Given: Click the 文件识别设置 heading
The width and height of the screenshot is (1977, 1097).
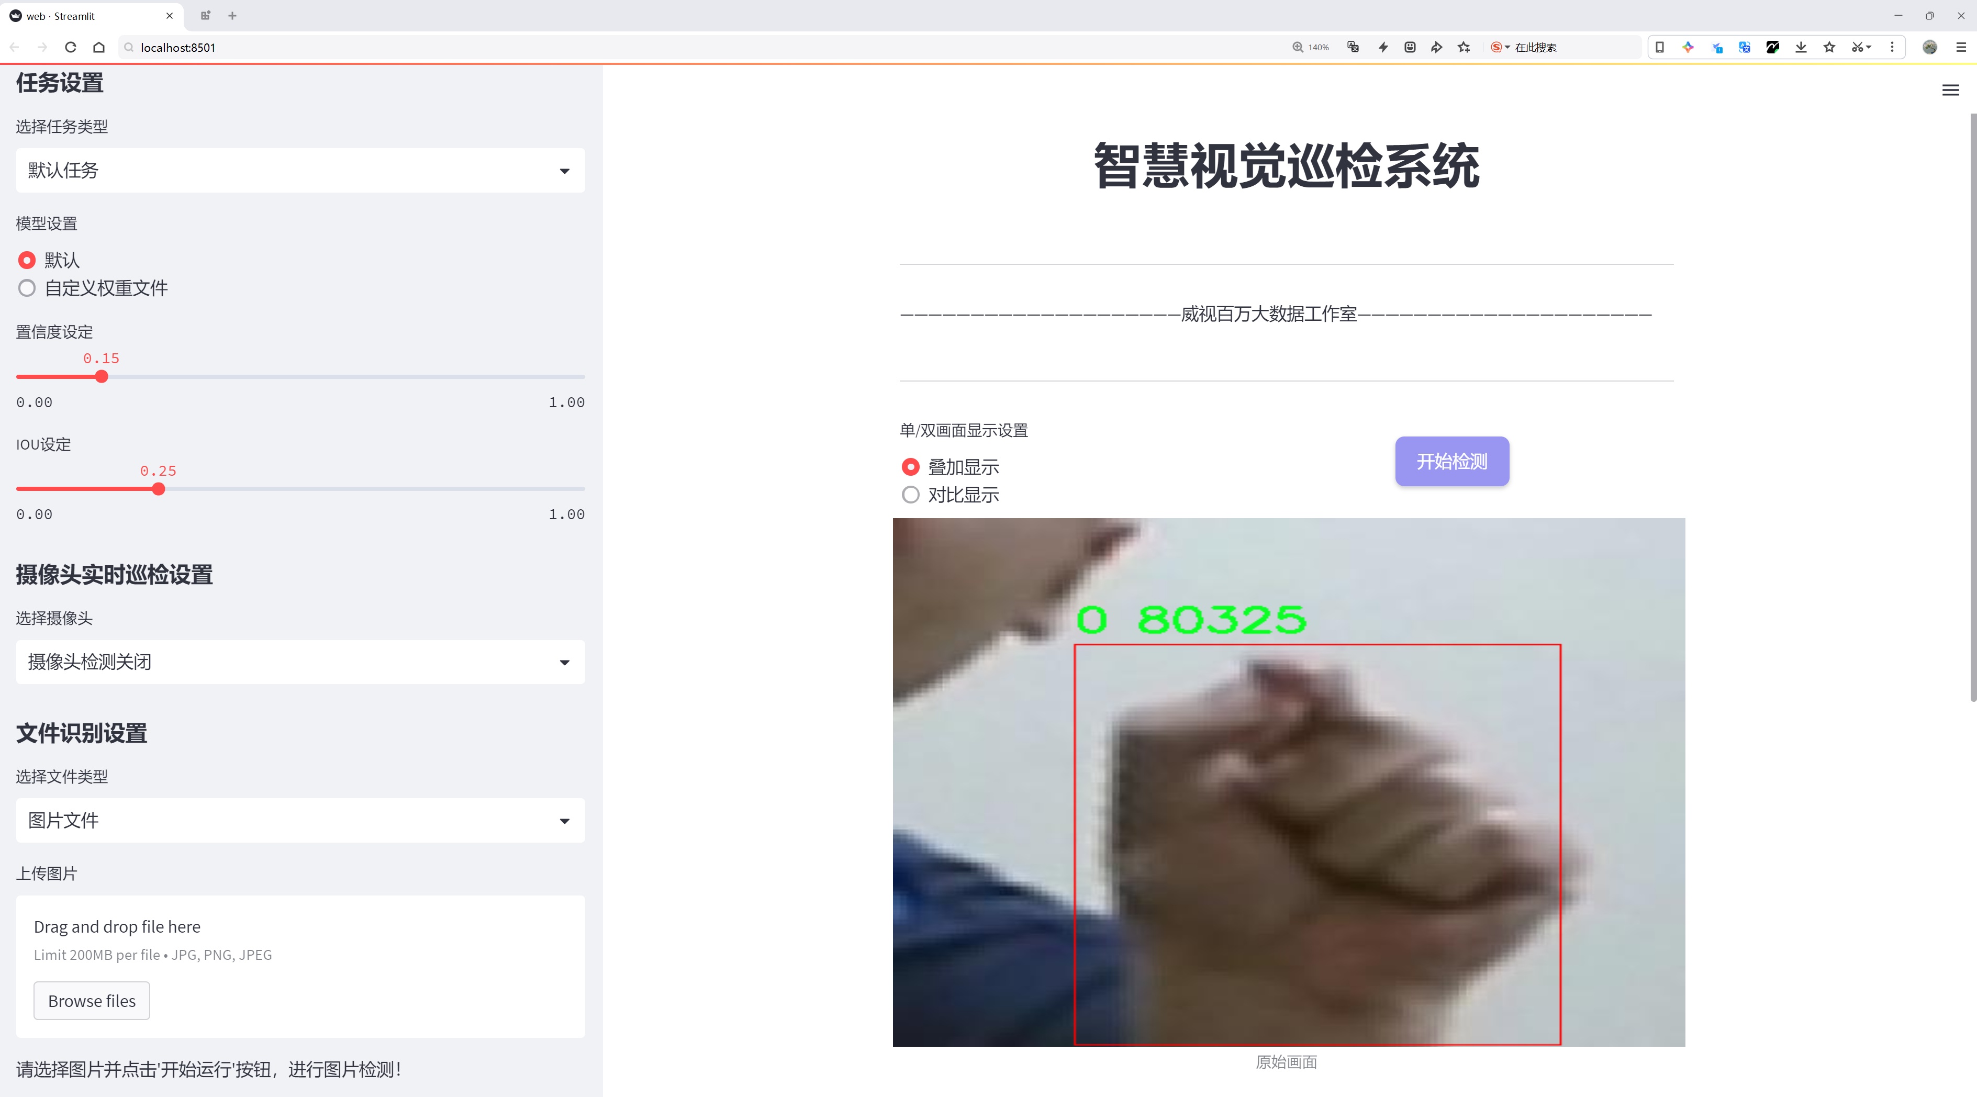Looking at the screenshot, I should (81, 733).
